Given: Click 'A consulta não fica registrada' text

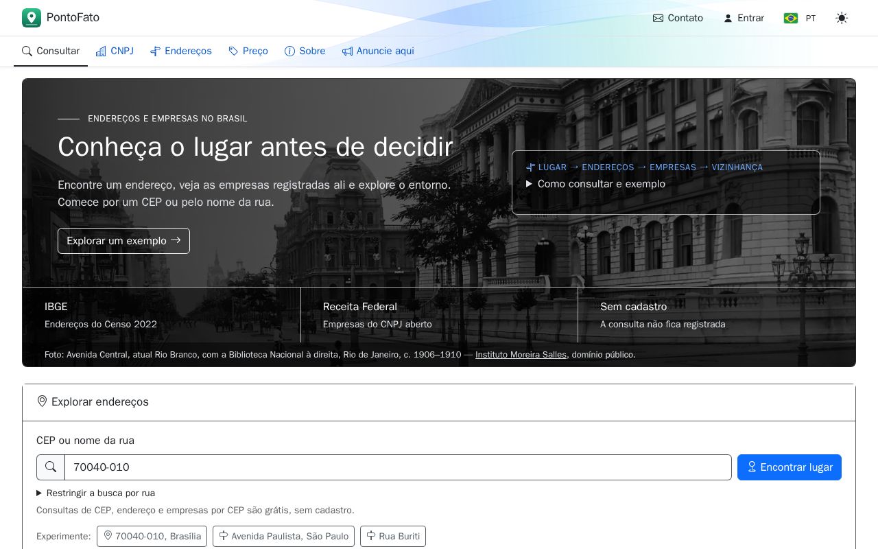Looking at the screenshot, I should [x=663, y=325].
